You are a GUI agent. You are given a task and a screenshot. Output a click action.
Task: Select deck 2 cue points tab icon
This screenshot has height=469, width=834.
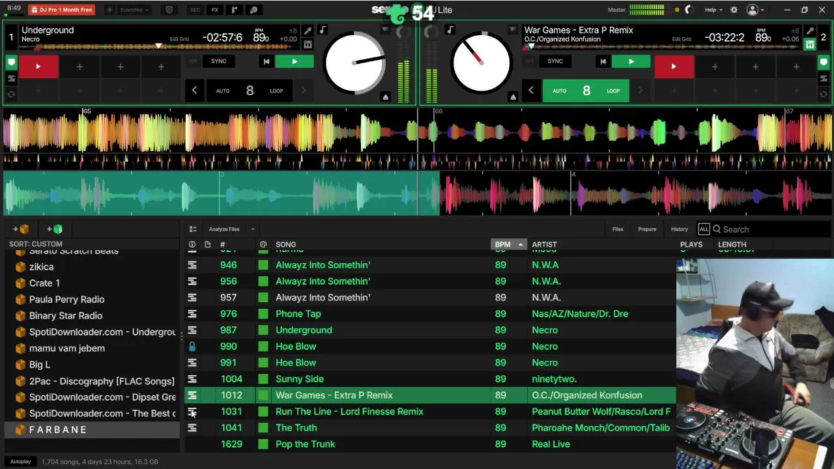tap(824, 63)
